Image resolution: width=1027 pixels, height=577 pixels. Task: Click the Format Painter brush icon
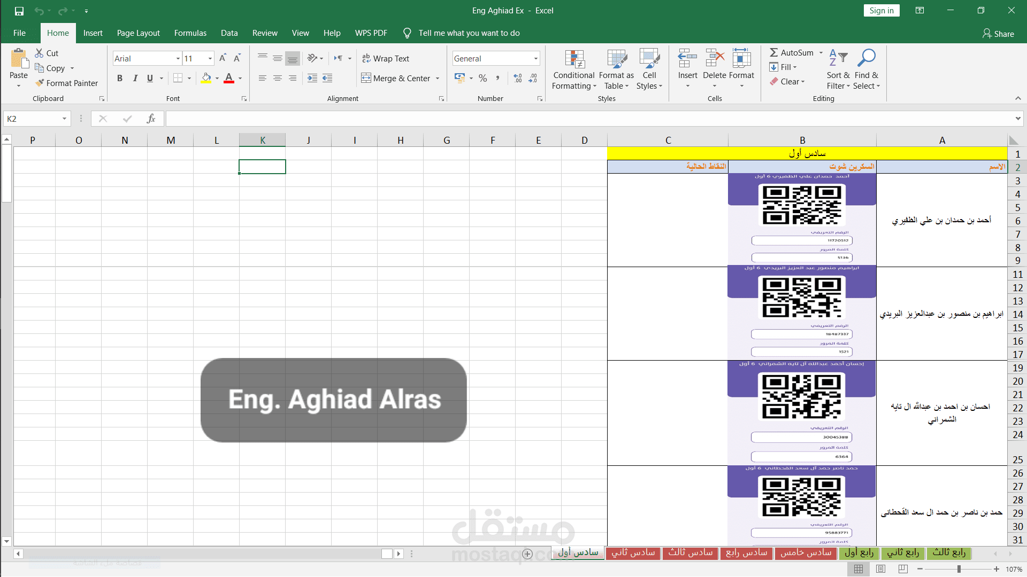pos(40,83)
